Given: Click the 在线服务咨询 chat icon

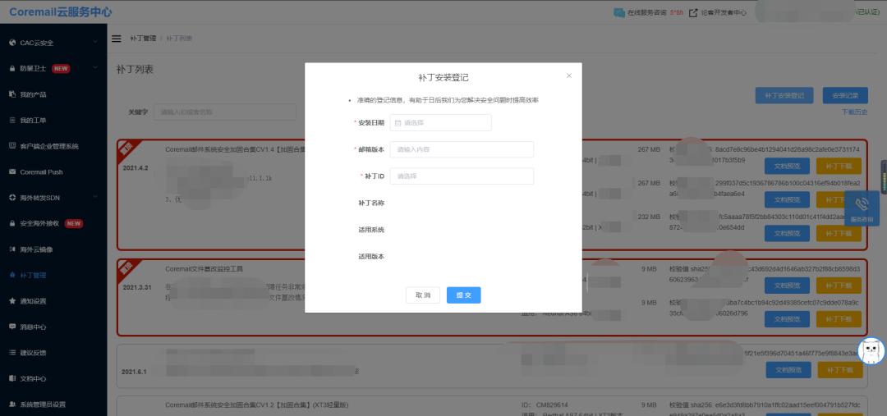Looking at the screenshot, I should pos(618,12).
